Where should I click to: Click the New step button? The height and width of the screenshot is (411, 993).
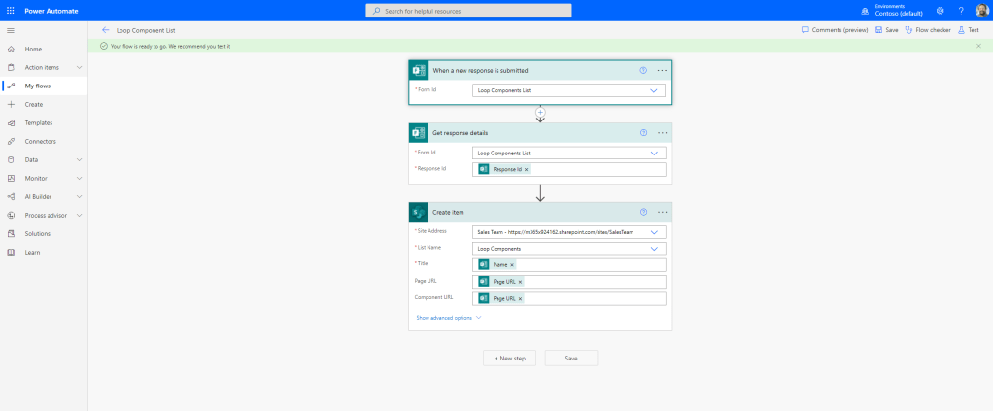click(509, 358)
